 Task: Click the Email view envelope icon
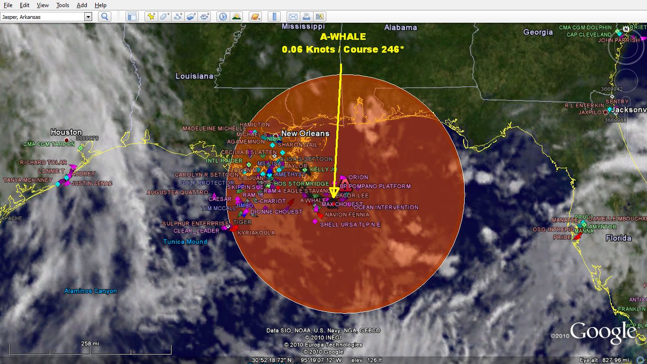(293, 17)
